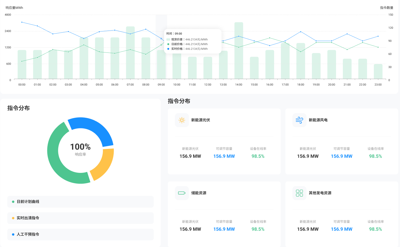This screenshot has height=247, width=400.
Task: Click the 新能源风电 card title
Action: pos(318,120)
